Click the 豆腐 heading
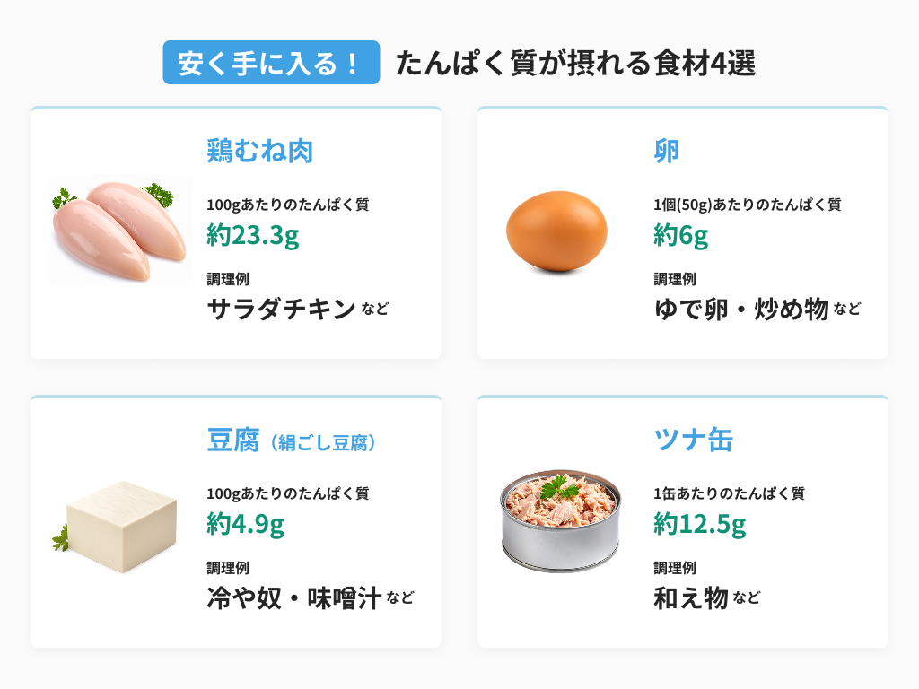The width and height of the screenshot is (919, 689). click(x=232, y=440)
